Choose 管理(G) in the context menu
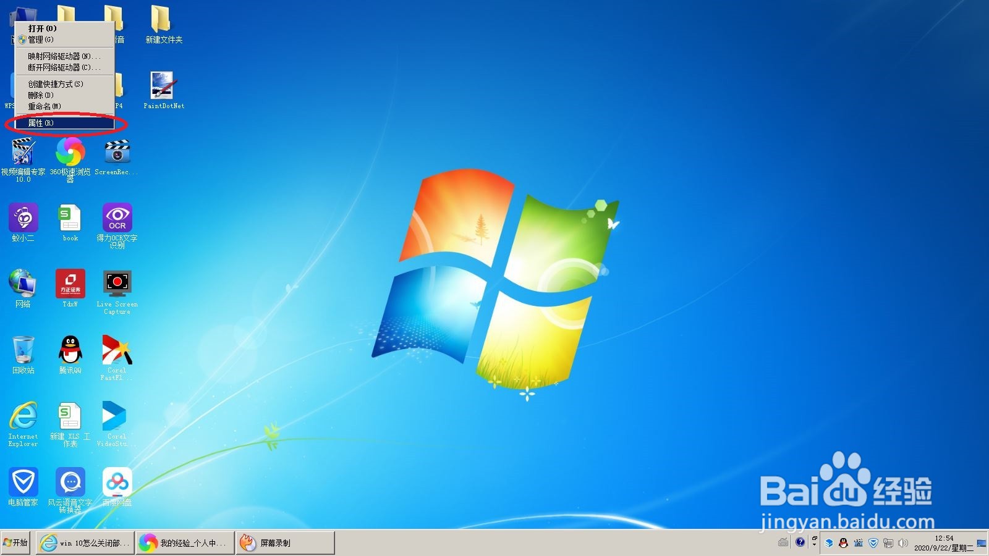The height and width of the screenshot is (556, 989). point(64,40)
